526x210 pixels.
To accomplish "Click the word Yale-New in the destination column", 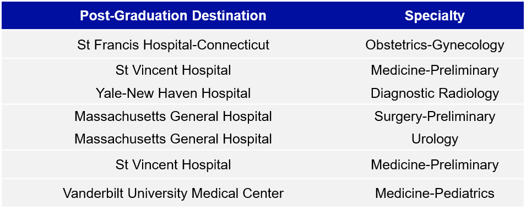I will (121, 93).
